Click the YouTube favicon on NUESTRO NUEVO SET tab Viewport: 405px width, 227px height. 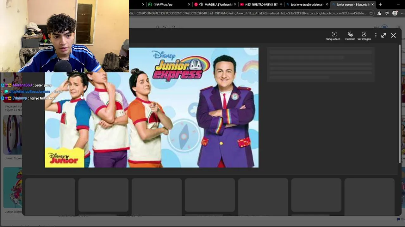[242, 4]
